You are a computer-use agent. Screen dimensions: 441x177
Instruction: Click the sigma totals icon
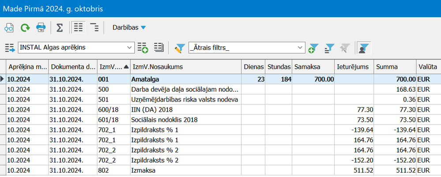(59, 27)
